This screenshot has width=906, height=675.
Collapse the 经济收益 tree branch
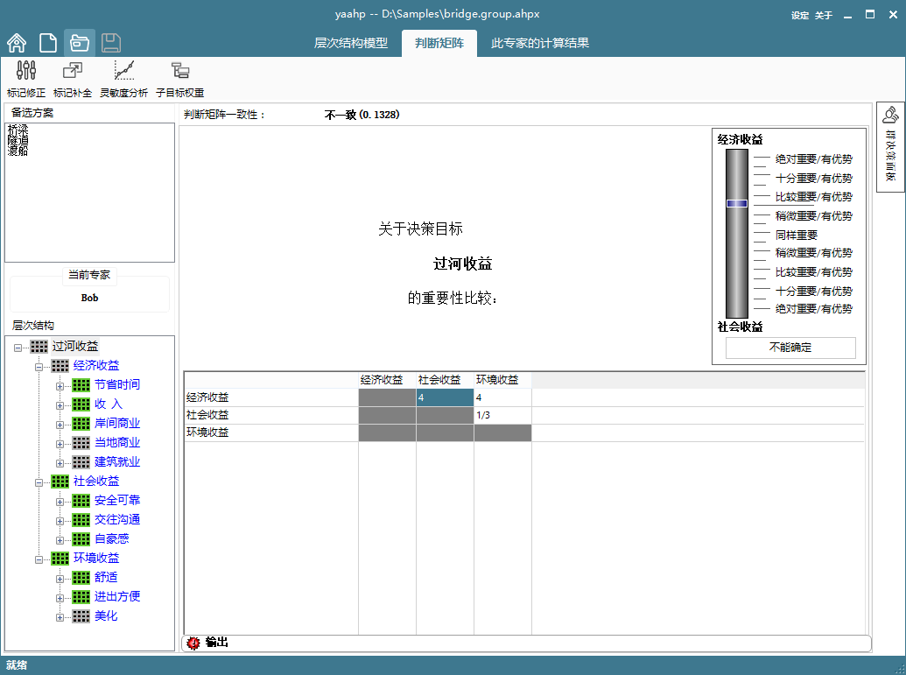click(x=39, y=367)
